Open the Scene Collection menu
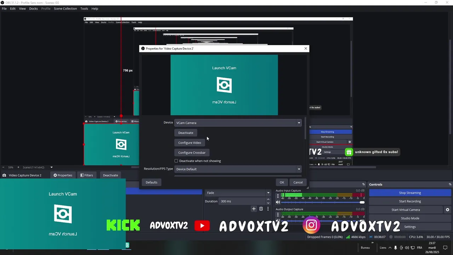 click(x=65, y=8)
